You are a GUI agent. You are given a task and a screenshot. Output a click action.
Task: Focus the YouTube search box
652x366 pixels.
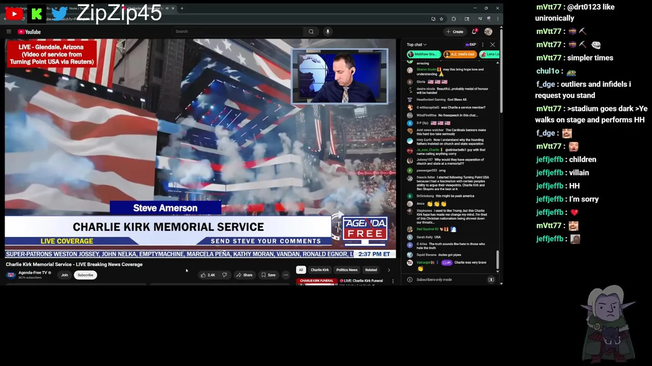(x=238, y=32)
